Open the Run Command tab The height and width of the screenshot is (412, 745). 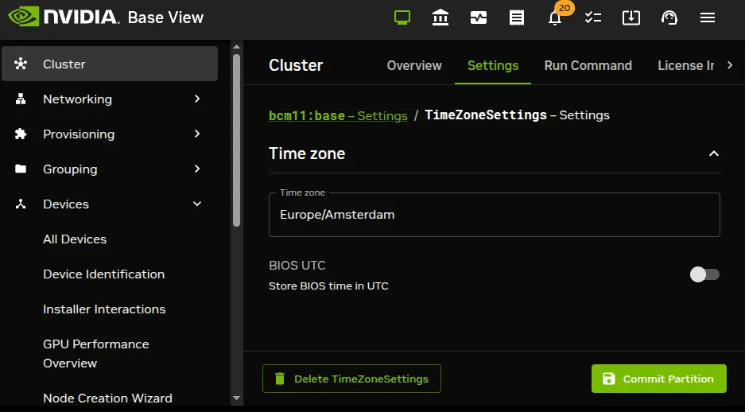pyautogui.click(x=588, y=65)
